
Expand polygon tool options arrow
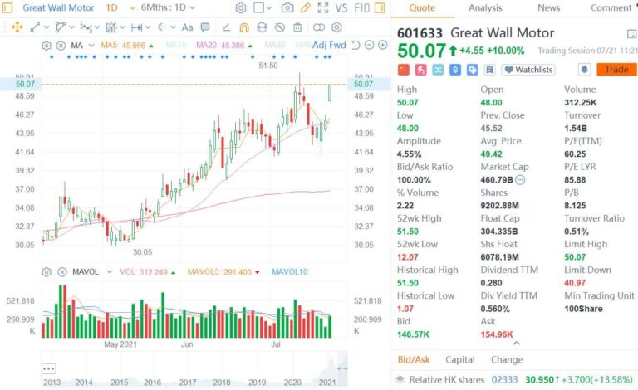pos(71,27)
